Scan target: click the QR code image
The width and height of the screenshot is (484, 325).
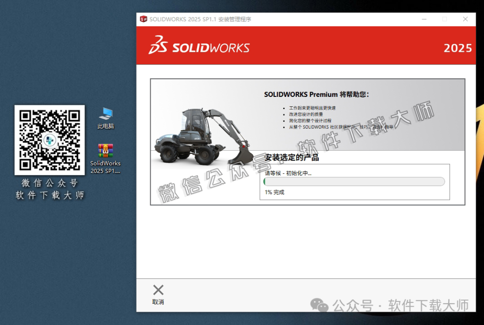pyautogui.click(x=49, y=140)
